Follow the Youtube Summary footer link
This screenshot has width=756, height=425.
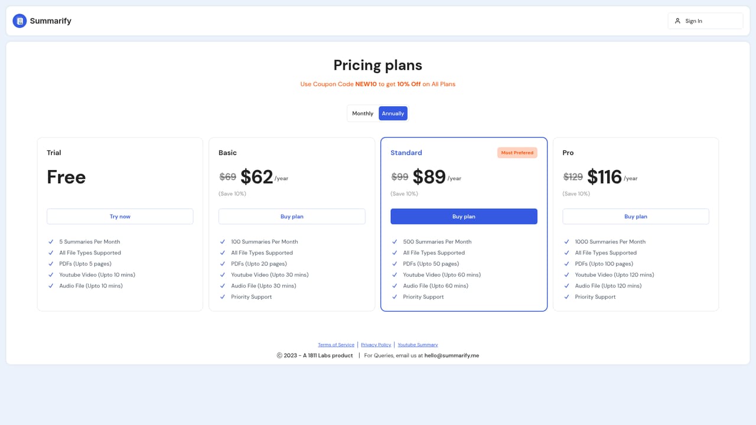point(418,345)
